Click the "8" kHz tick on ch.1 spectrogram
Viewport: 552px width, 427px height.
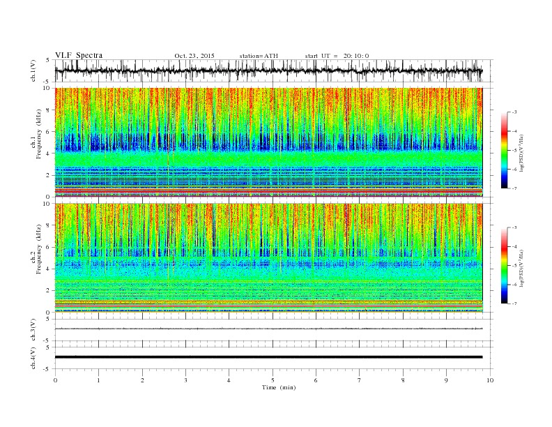(x=48, y=110)
